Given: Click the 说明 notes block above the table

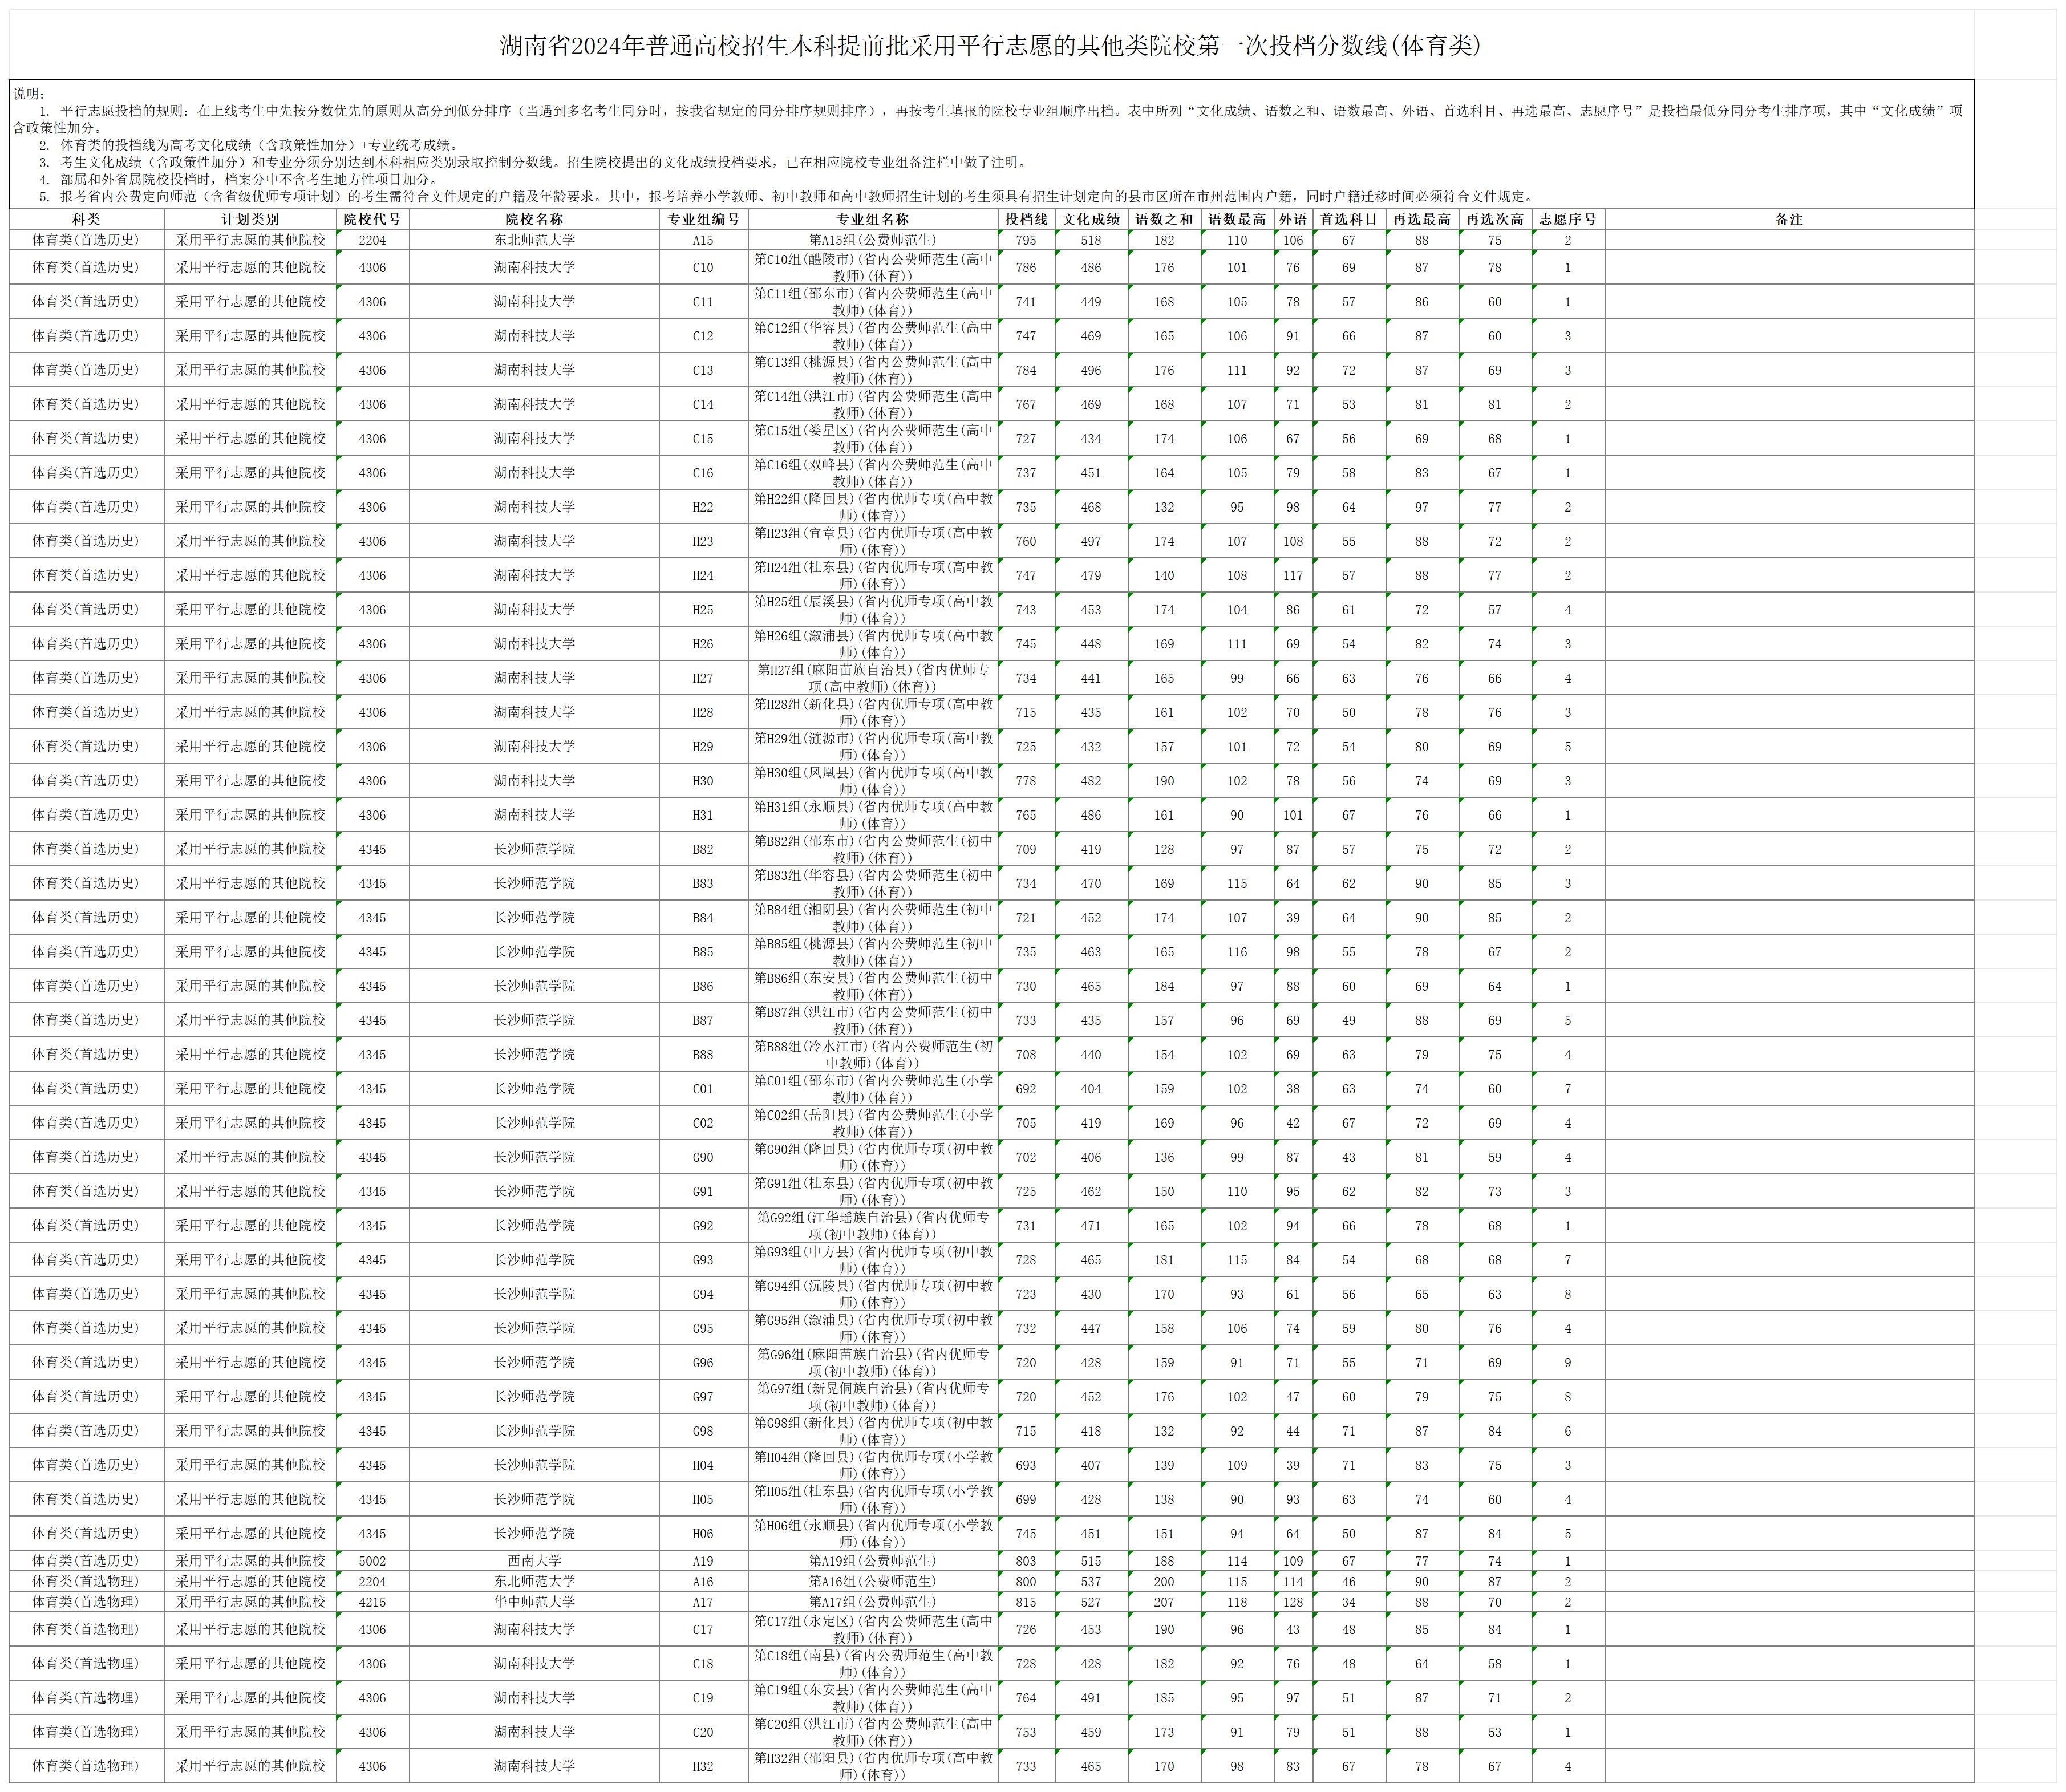Looking at the screenshot, I should (991, 144).
